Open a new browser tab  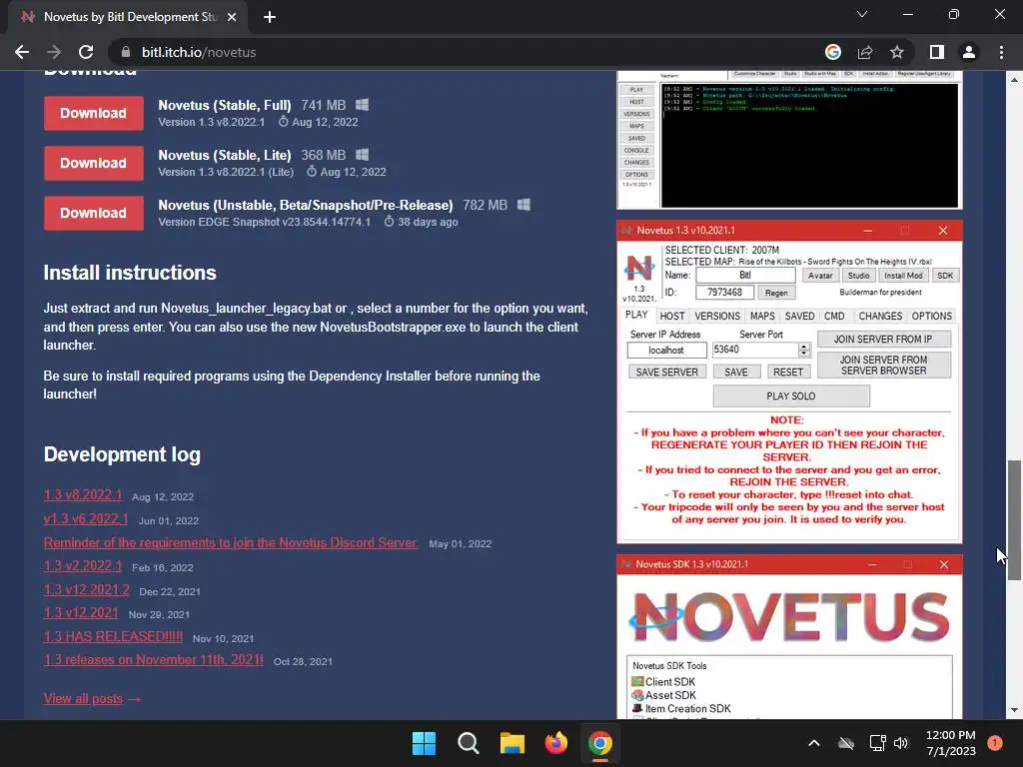click(270, 17)
